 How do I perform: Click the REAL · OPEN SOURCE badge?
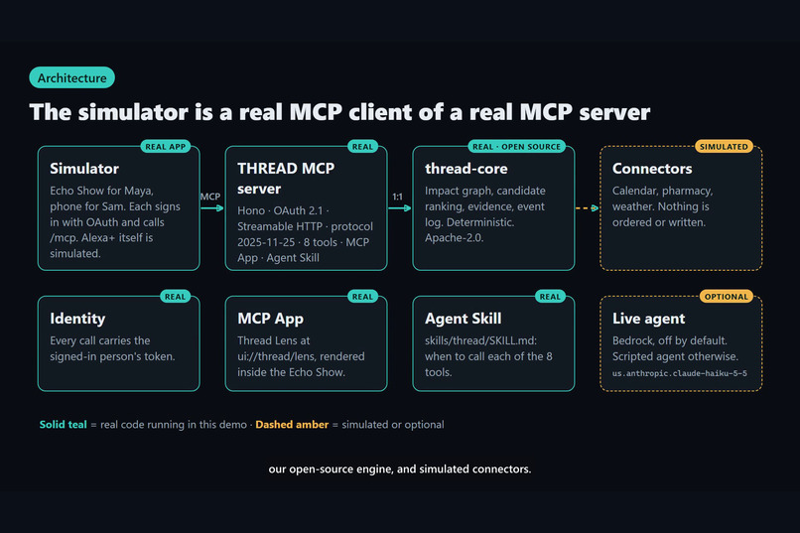(516, 146)
